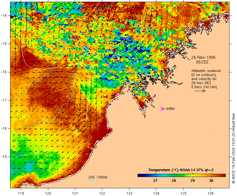
Task: Click the temperature color scale bar
Action: click(182, 175)
